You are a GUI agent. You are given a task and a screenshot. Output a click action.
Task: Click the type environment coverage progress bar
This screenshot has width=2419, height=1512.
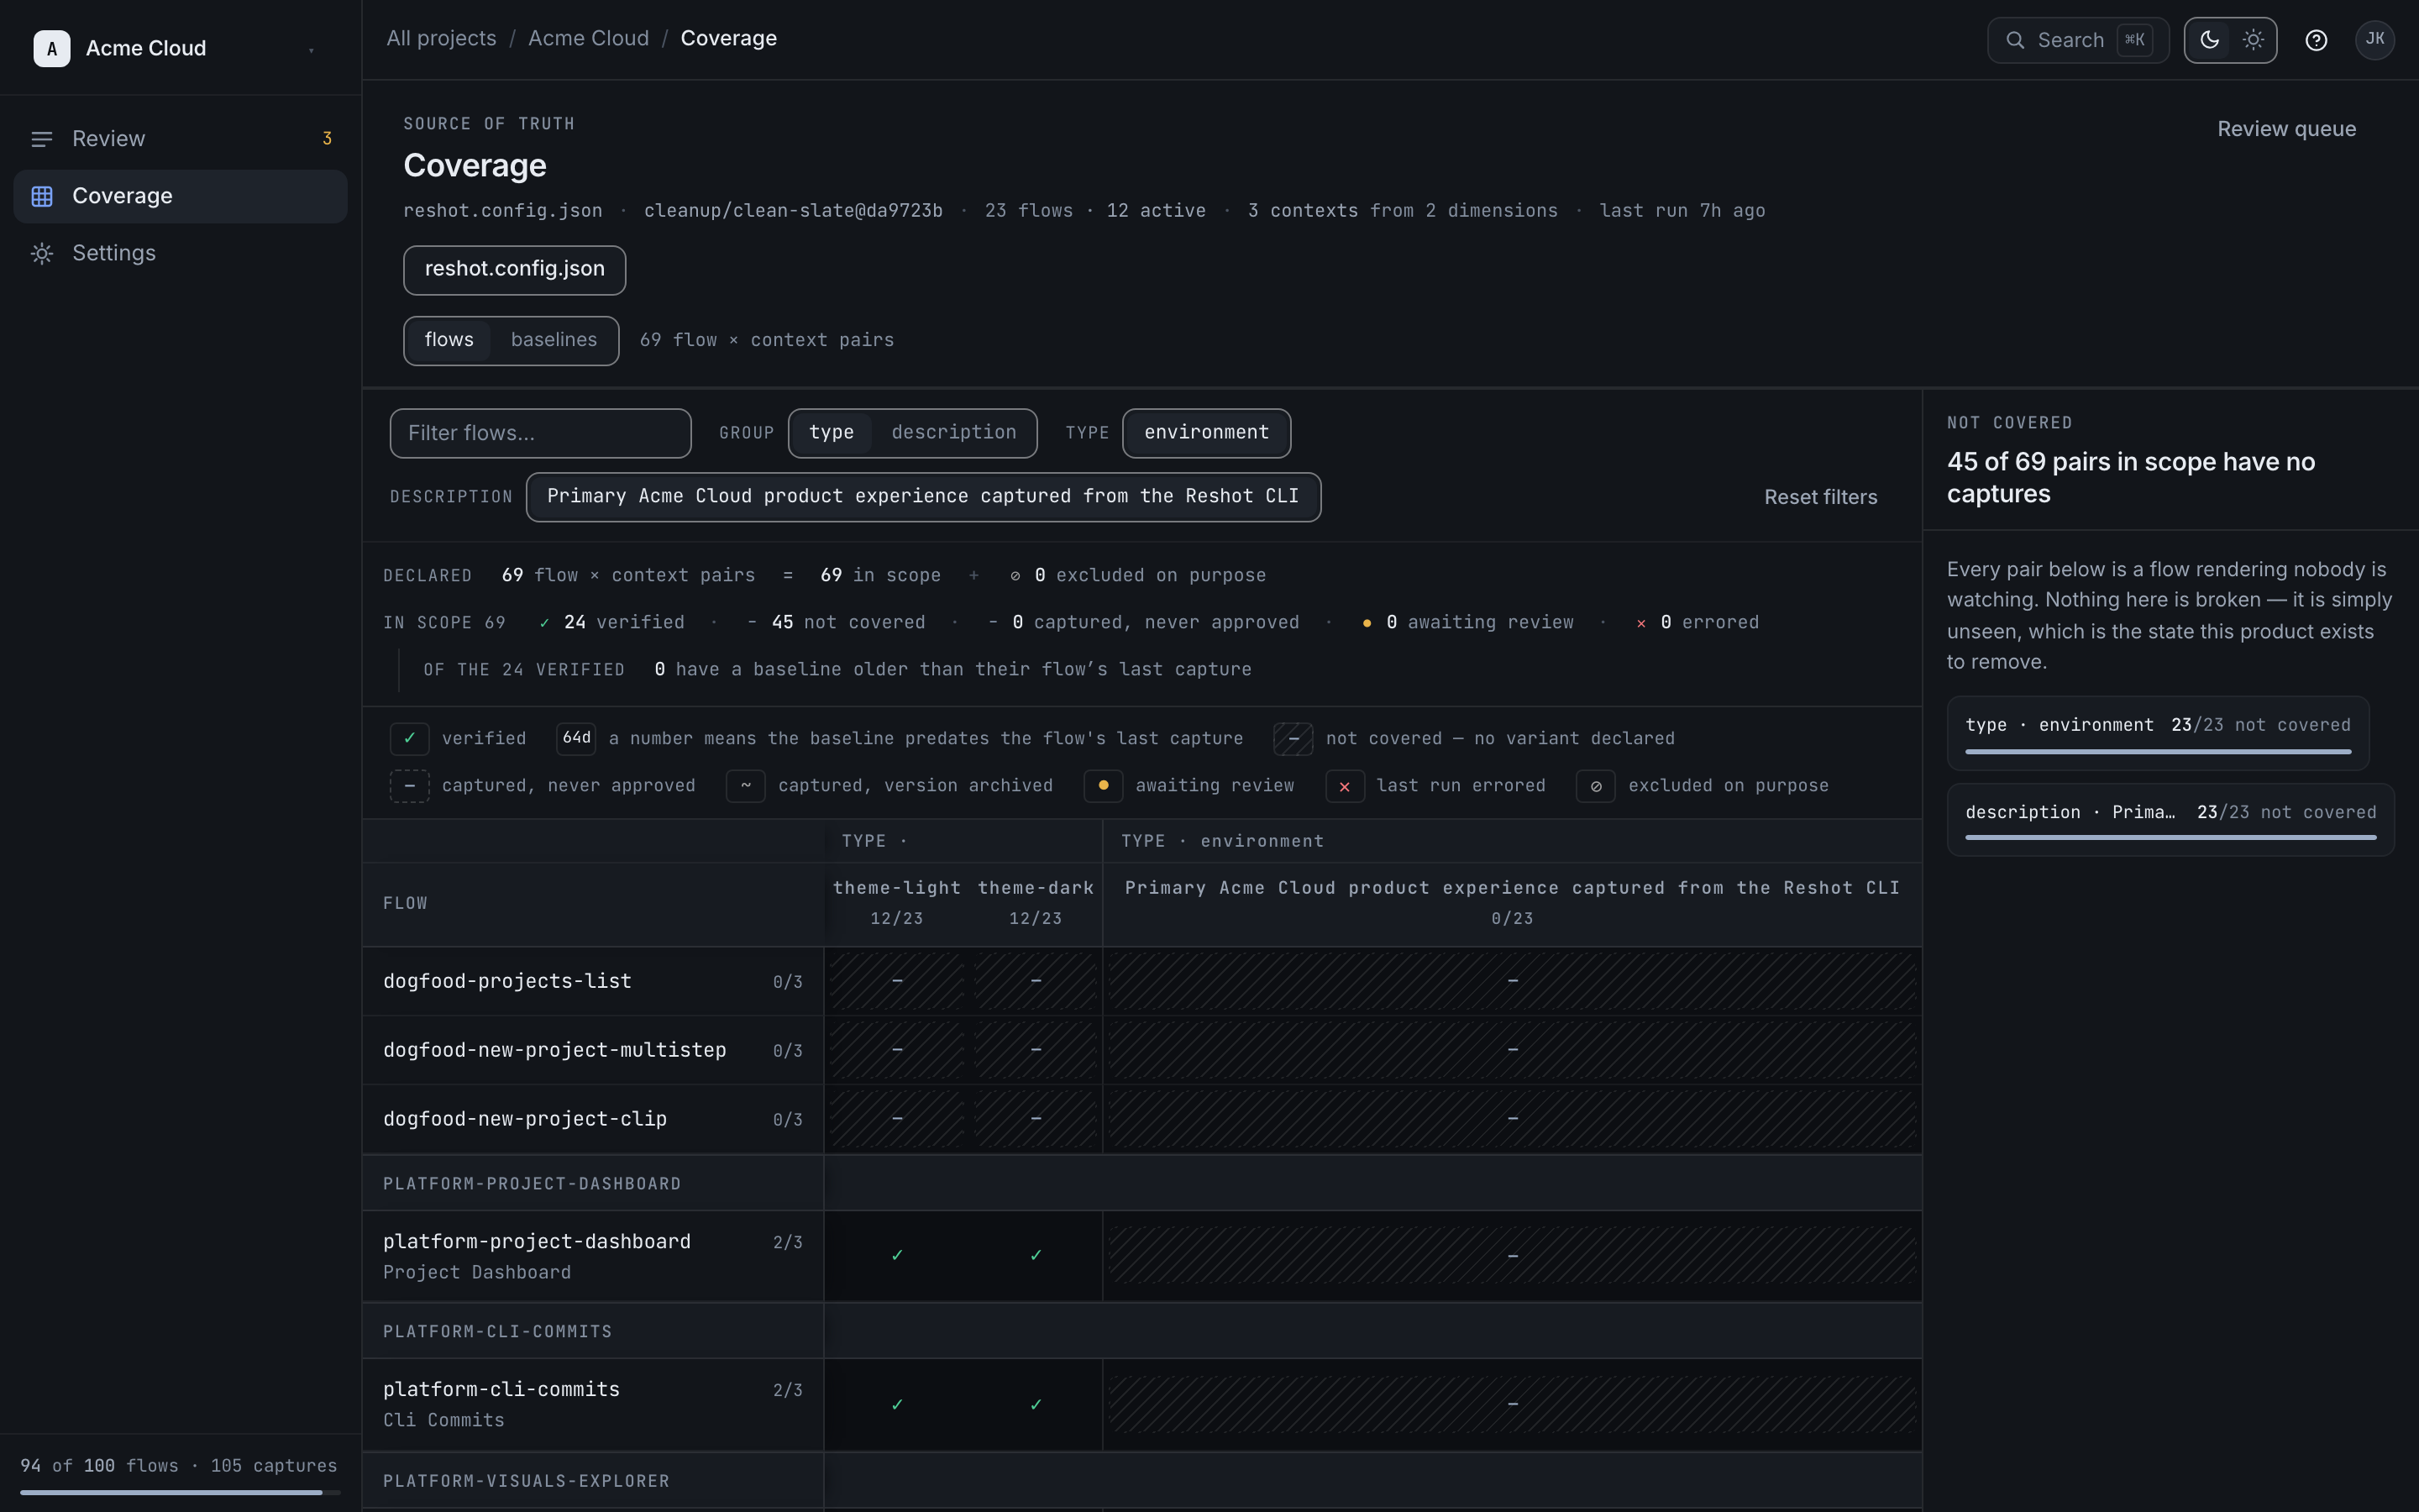click(x=2157, y=752)
